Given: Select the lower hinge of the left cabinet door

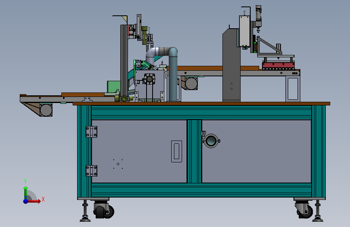Looking at the screenshot, I should coord(92,171).
